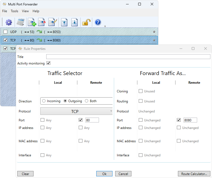The image size is (212, 178).
Task: Select the TCP 80 to 8080 rule row
Action: 79,40
